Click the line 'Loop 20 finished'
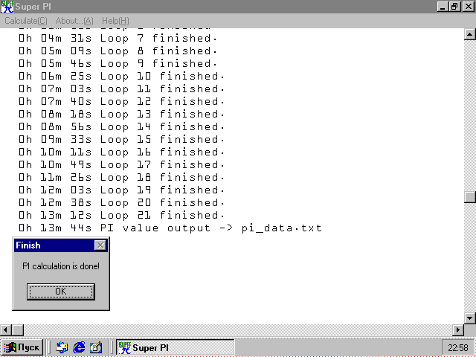 (x=121, y=203)
